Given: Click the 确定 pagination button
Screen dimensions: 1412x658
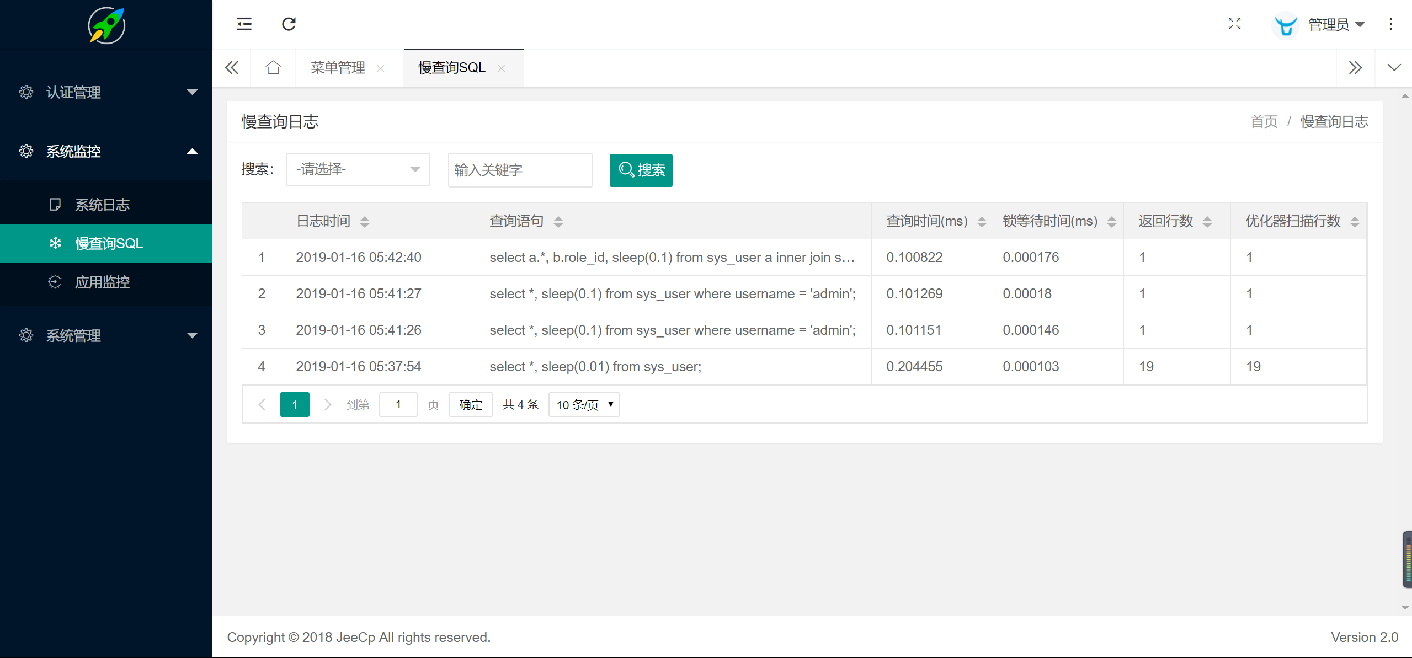Looking at the screenshot, I should pyautogui.click(x=470, y=405).
